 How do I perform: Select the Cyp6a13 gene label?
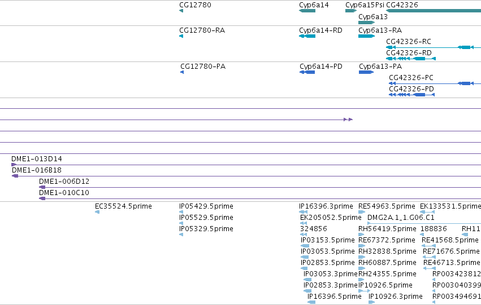[372, 17]
